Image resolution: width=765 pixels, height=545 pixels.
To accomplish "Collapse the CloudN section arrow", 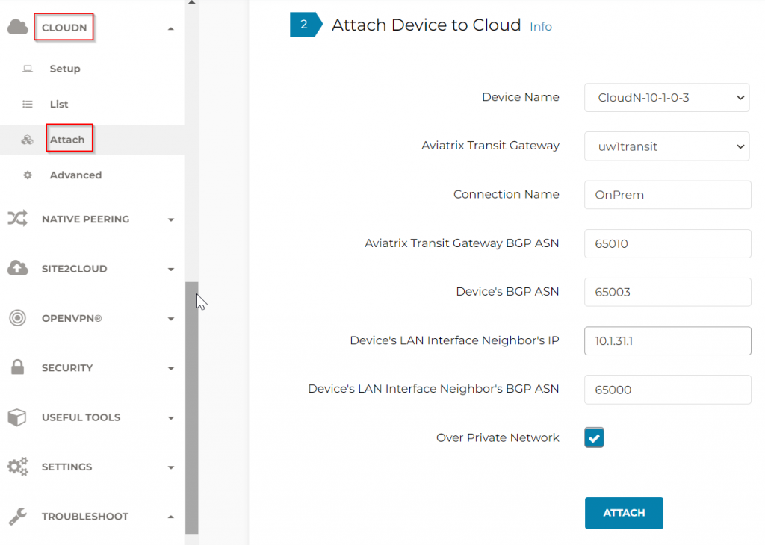I will (171, 29).
